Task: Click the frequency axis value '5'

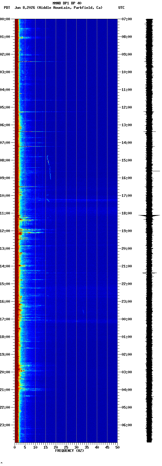Action: 25,447
